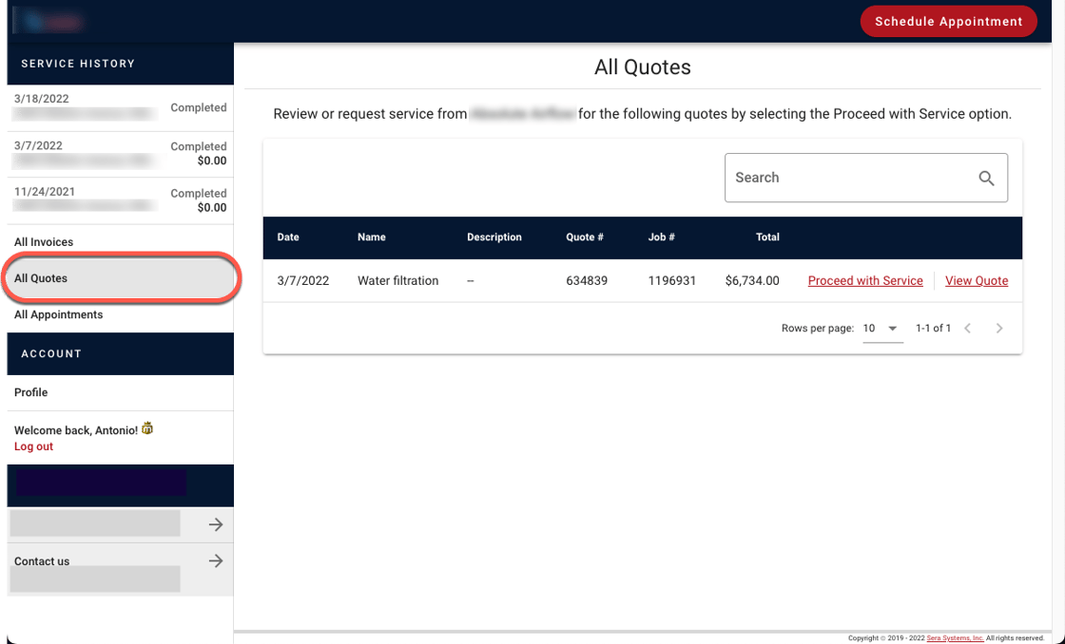This screenshot has width=1065, height=644.
Task: Open Profile under Account
Action: [x=31, y=392]
